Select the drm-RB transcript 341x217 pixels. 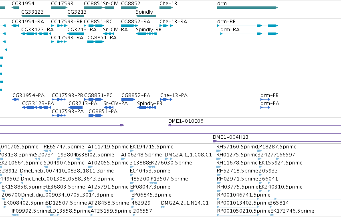tap(248, 26)
